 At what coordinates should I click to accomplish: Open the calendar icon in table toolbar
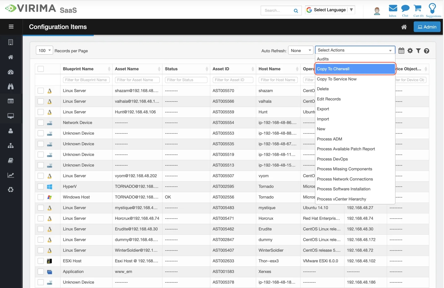[x=401, y=51]
